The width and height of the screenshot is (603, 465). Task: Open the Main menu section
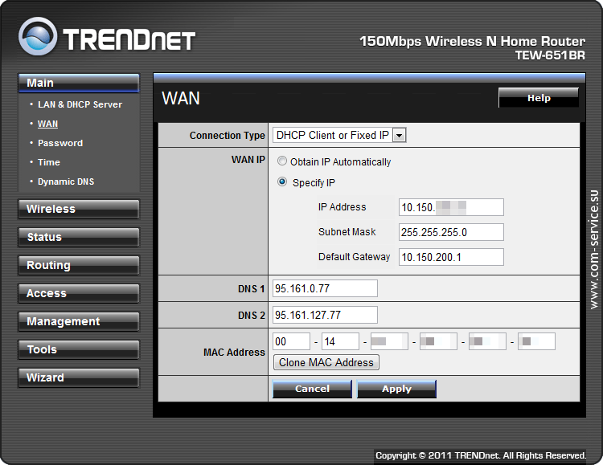[x=79, y=83]
